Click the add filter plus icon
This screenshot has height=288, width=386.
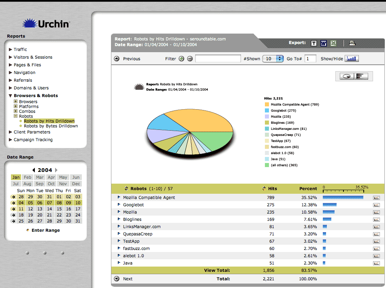(181, 59)
